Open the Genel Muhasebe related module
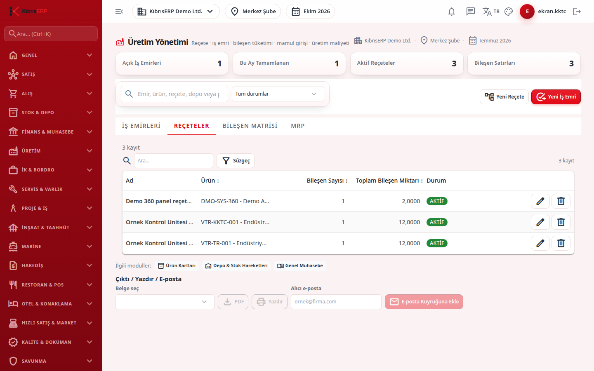The height and width of the screenshot is (371, 594). 300,266
